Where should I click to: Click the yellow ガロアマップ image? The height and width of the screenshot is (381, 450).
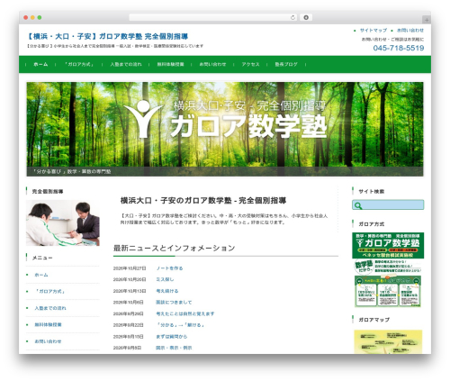388,341
